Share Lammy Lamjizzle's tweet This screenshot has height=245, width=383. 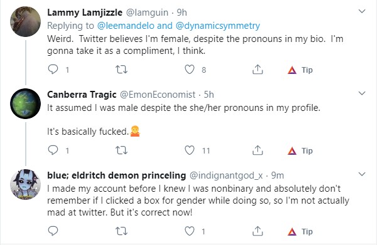click(x=257, y=70)
